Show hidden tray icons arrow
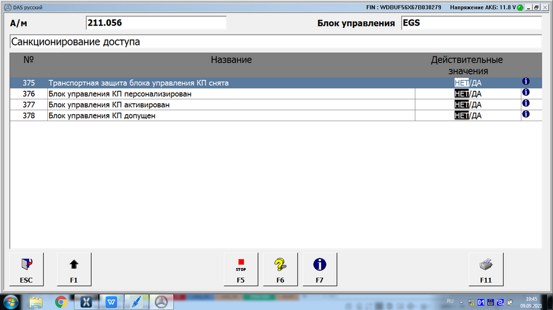The image size is (553, 310). coord(461,302)
